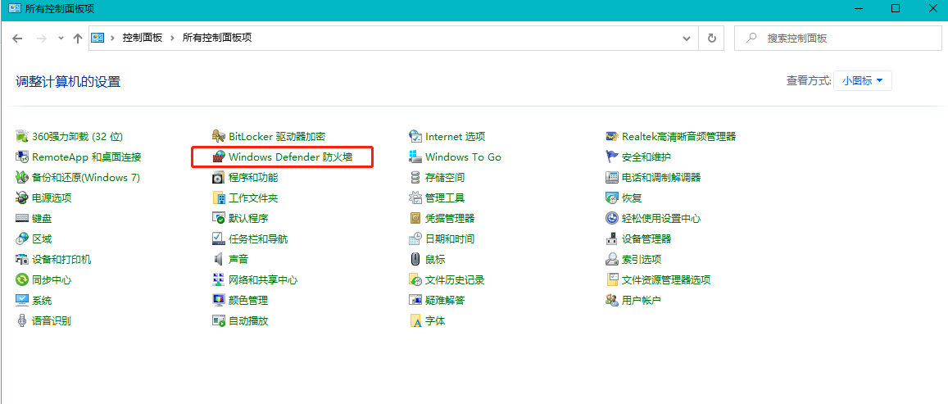The image size is (948, 404).
Task: Open the 字体 icon
Action: point(415,320)
